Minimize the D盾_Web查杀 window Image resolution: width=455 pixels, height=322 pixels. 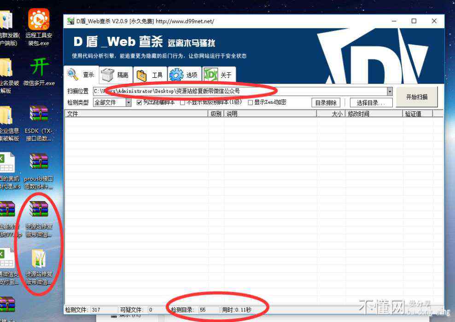click(x=394, y=21)
